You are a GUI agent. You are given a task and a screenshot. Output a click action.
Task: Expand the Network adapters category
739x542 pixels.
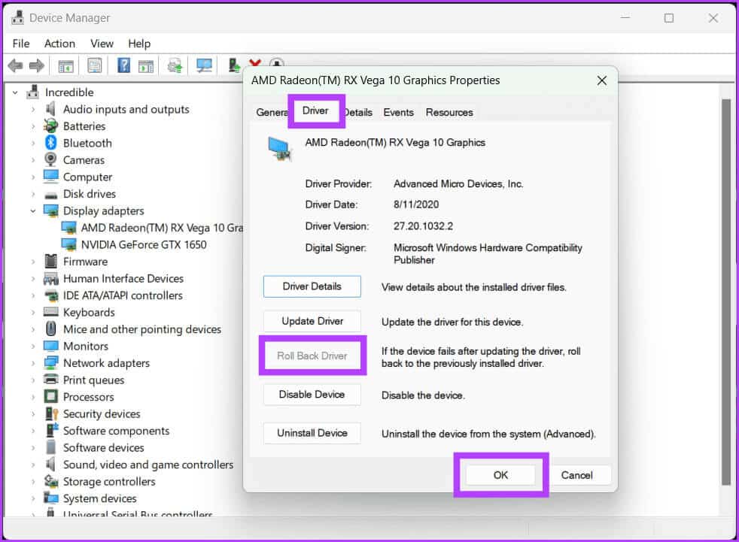click(x=33, y=363)
